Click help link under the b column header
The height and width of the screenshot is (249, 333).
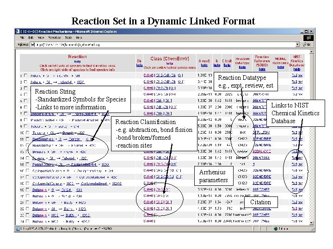point(217,65)
